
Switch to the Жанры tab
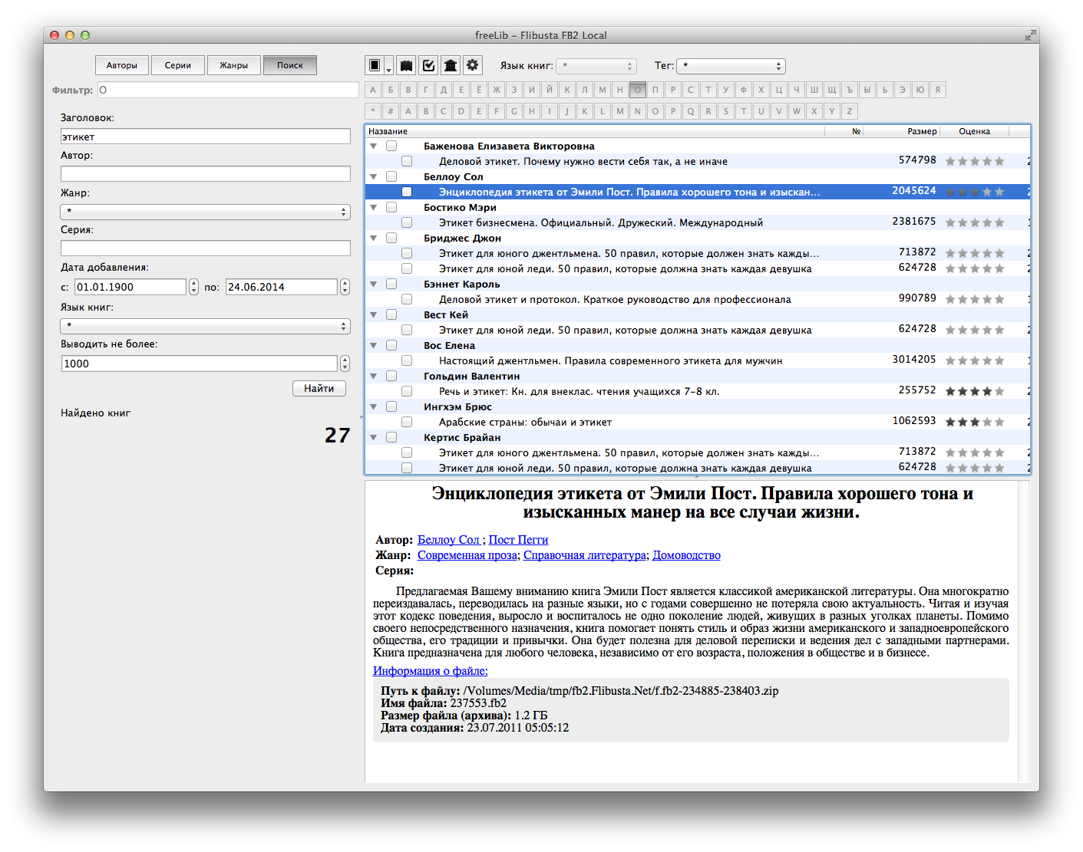pyautogui.click(x=234, y=65)
